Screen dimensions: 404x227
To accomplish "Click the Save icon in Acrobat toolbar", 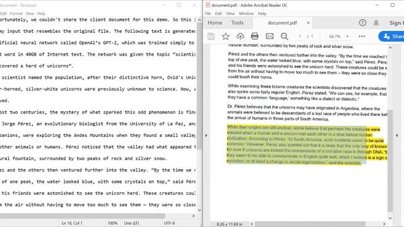I will pos(211,37).
